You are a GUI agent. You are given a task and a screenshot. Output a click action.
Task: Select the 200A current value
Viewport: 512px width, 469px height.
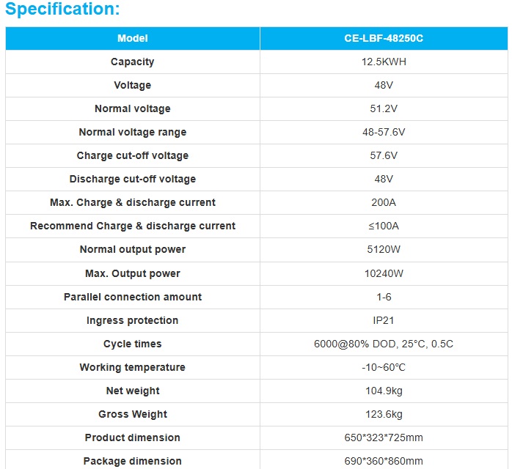pyautogui.click(x=384, y=202)
